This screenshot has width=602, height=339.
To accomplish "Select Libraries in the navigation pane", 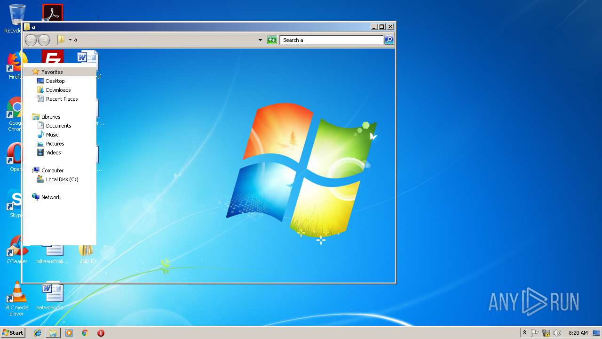I will [51, 117].
